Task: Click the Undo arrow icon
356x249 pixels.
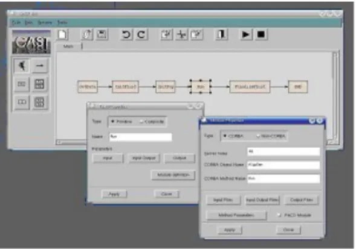Action: click(126, 34)
